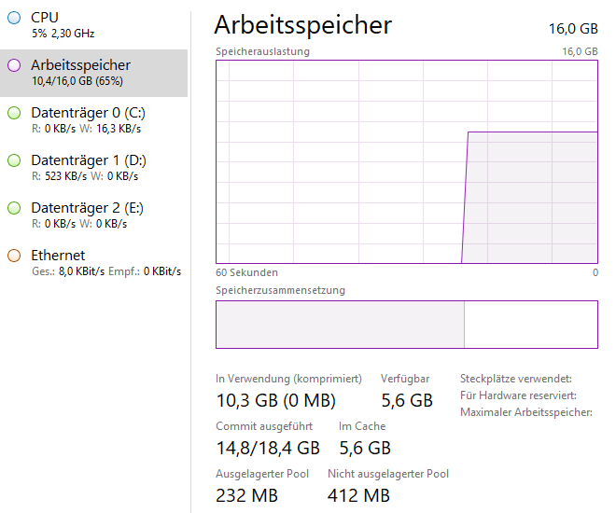Click the In Verwendung value 10,3 GB
Image resolution: width=616 pixels, height=513 pixels.
pyautogui.click(x=275, y=401)
